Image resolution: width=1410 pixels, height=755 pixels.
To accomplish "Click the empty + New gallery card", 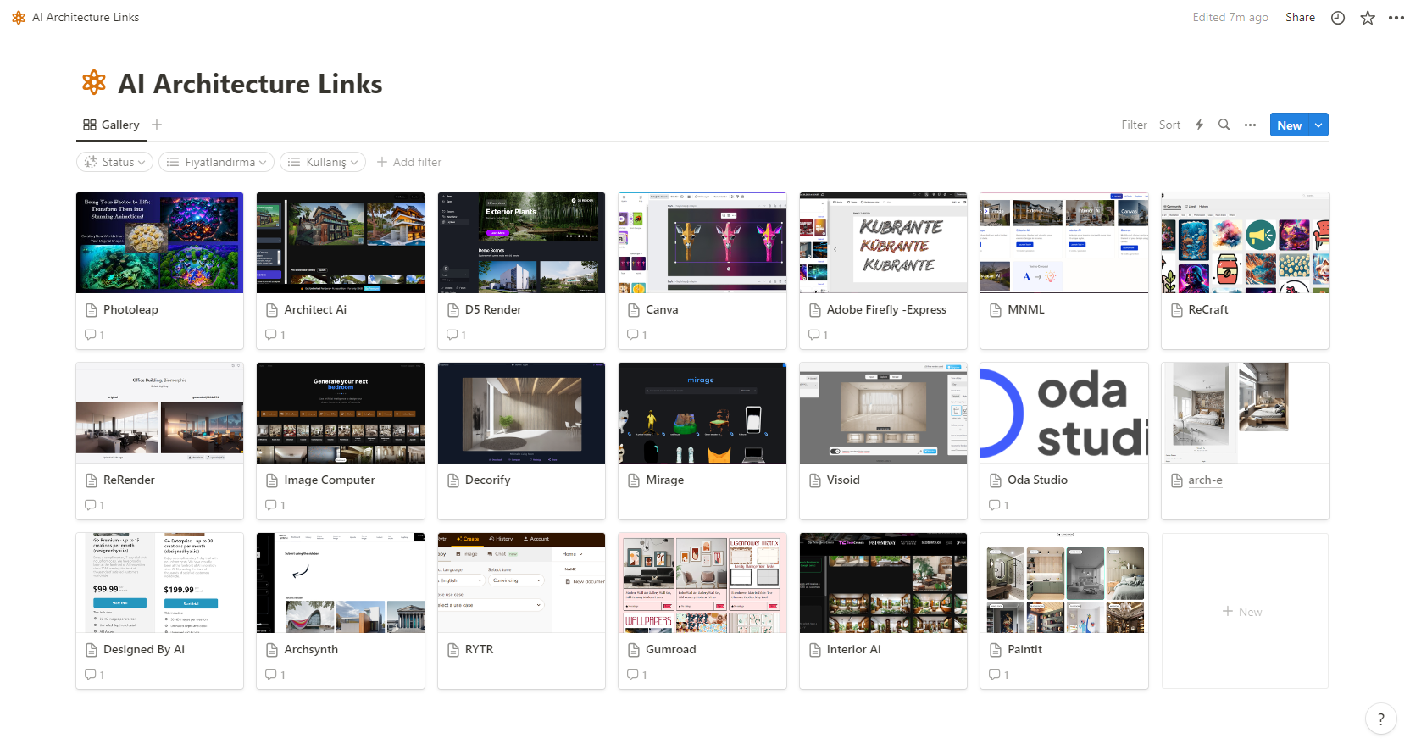I will pyautogui.click(x=1245, y=611).
